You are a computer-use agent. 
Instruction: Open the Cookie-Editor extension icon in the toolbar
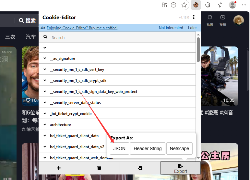coord(196,5)
